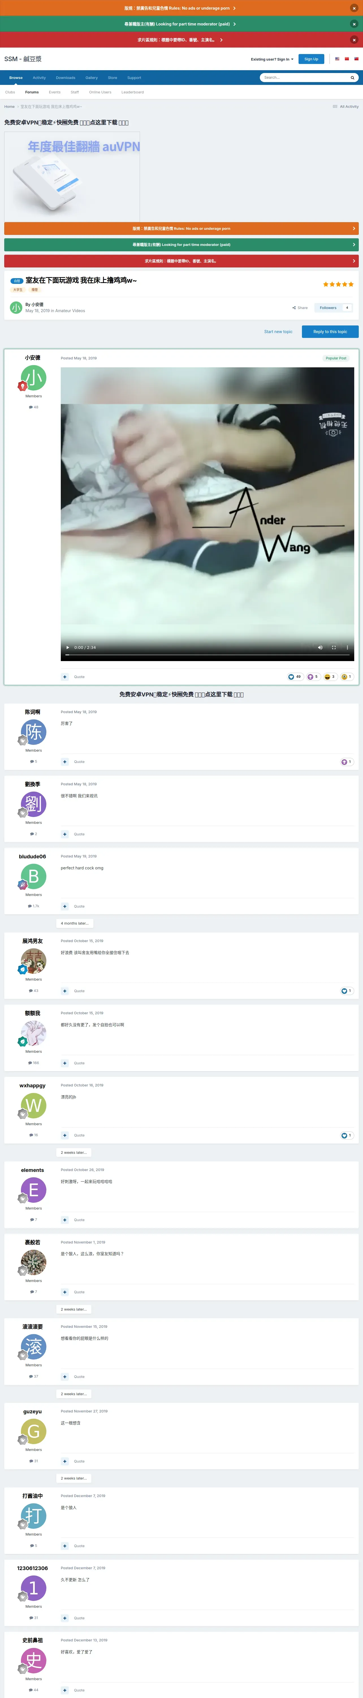Dismiss the green moderator-wanted banner at top
This screenshot has height=1698, width=363.
pos(354,24)
